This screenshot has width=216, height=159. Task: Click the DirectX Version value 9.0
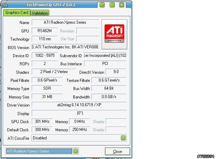point(116,72)
